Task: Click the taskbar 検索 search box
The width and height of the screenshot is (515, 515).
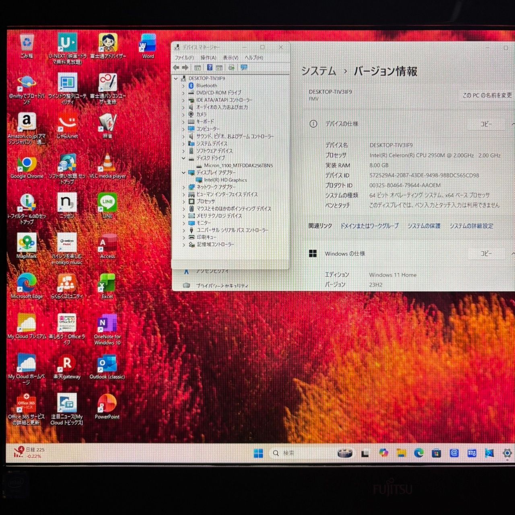Action: [x=302, y=453]
